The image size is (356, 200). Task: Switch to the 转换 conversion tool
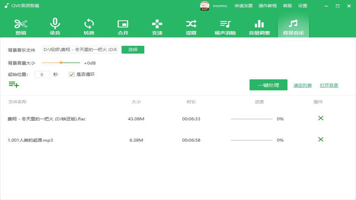pyautogui.click(x=89, y=26)
